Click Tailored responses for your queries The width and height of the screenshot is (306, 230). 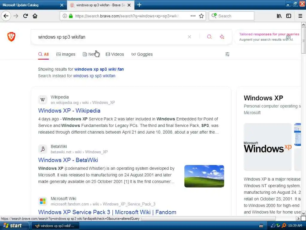tap(269, 34)
